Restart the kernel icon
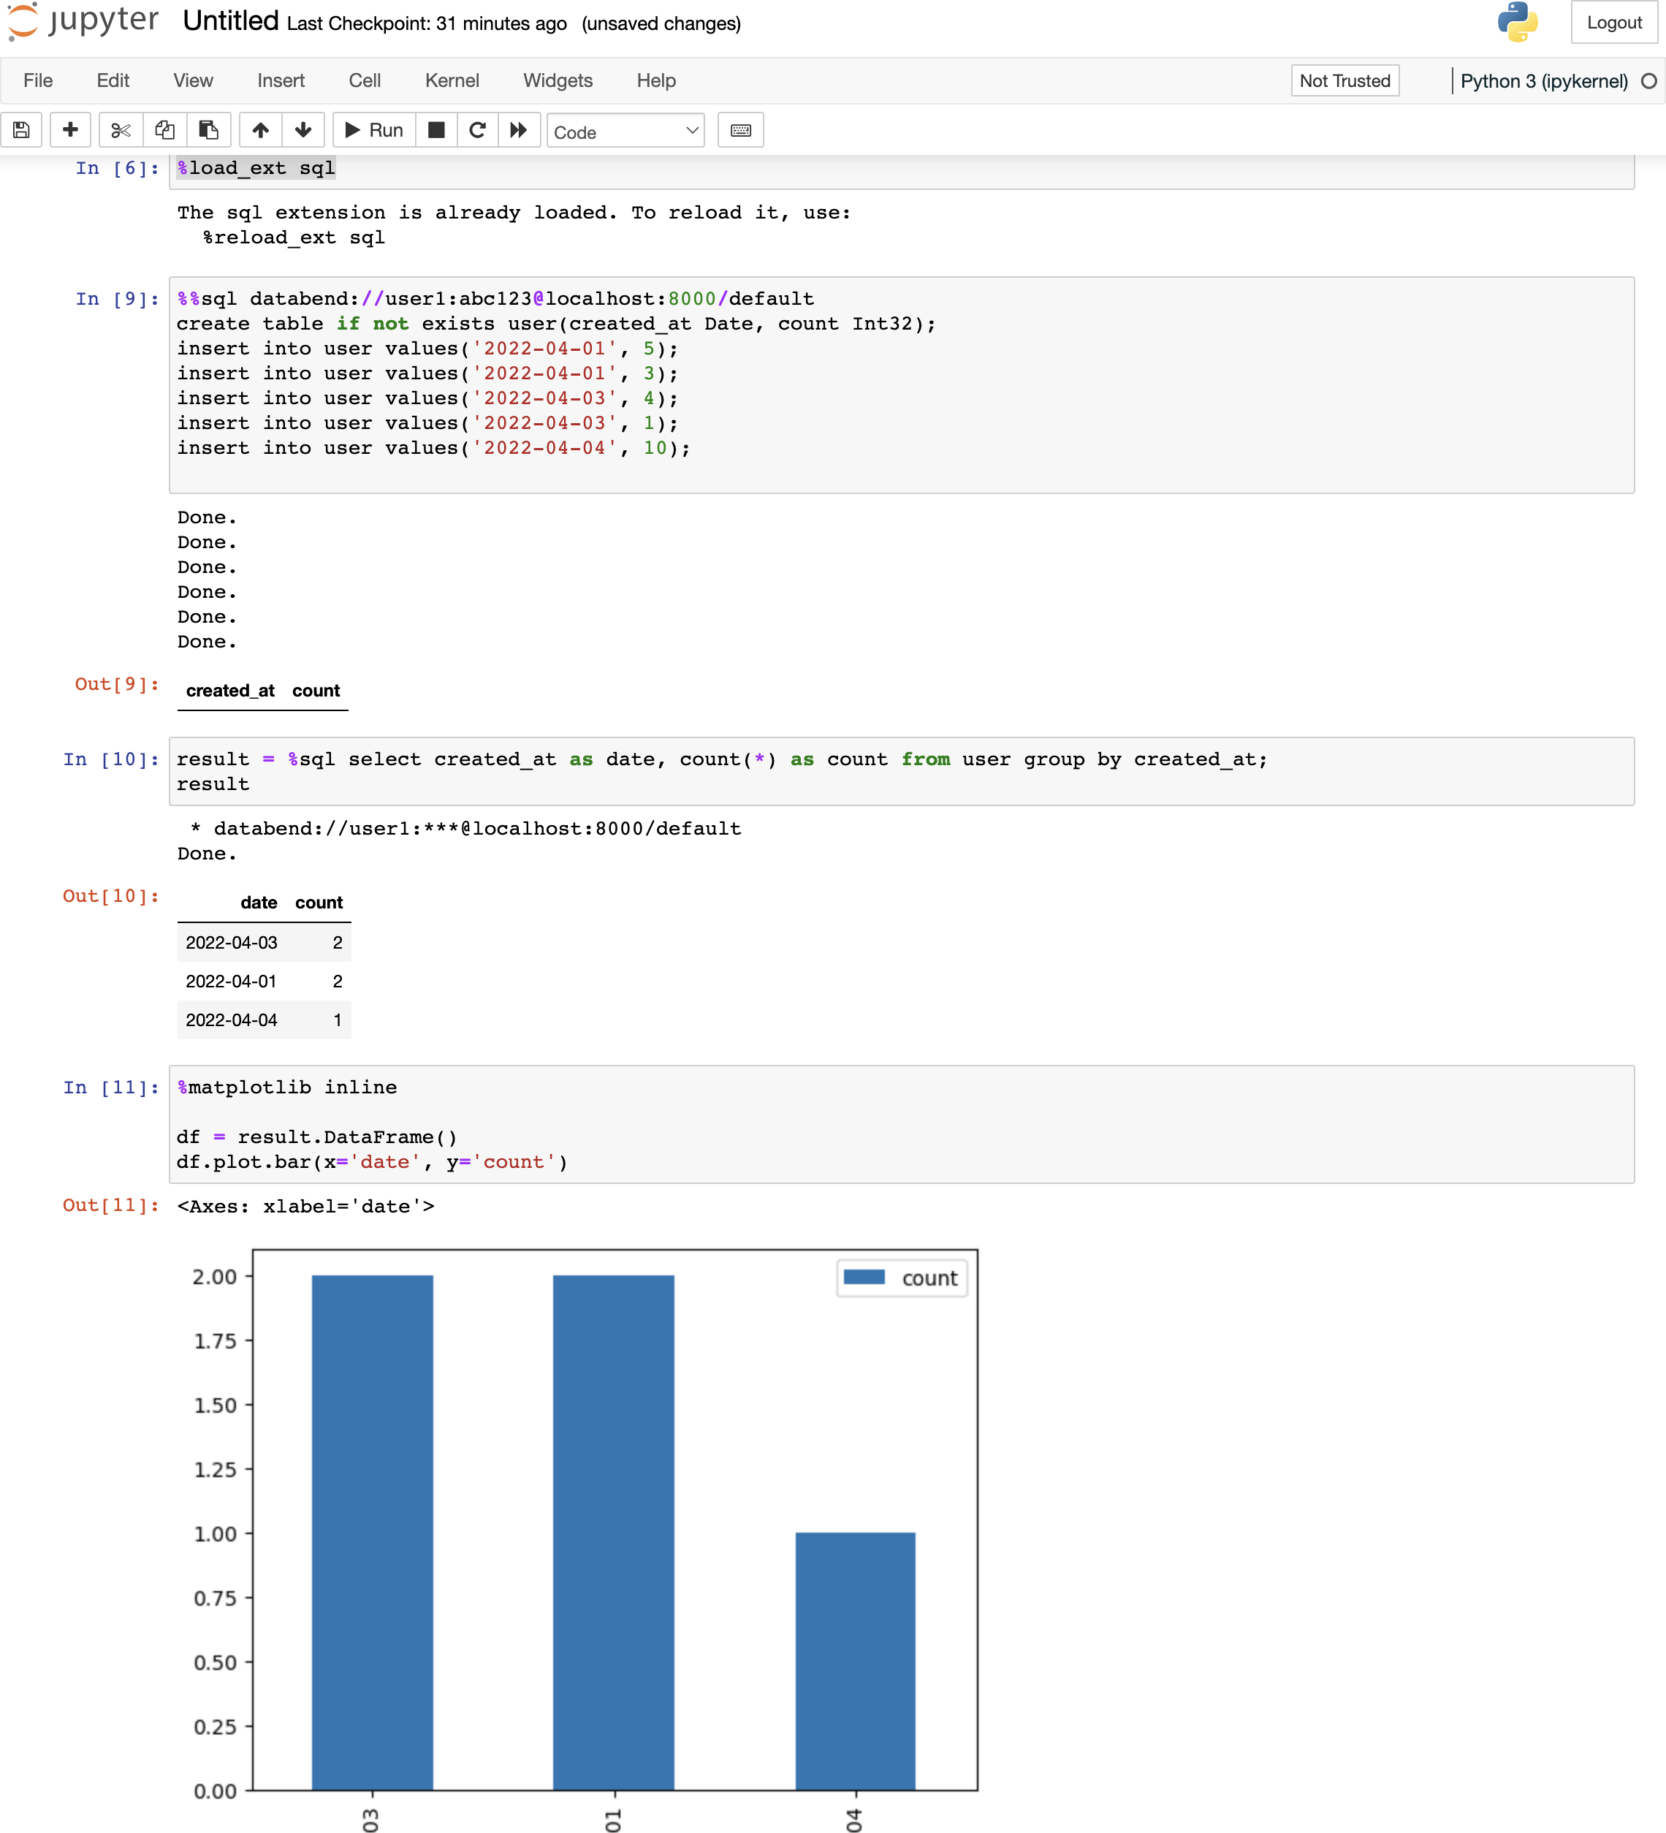Viewport: 1666px width, 1833px height. click(x=477, y=130)
